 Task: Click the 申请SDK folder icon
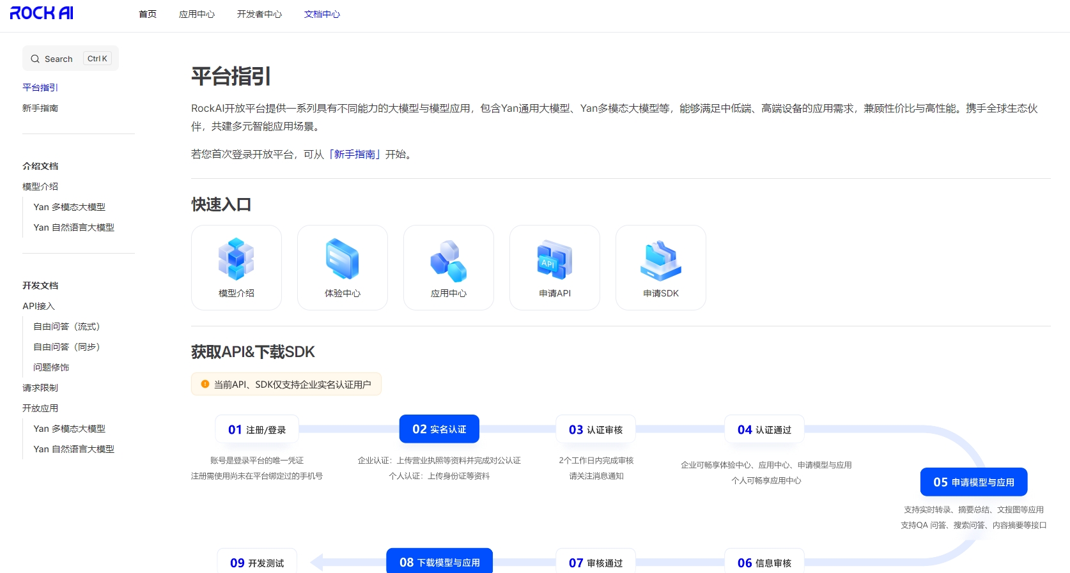[661, 261]
